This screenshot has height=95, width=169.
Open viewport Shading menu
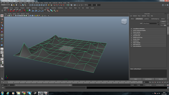[x=10, y=14]
